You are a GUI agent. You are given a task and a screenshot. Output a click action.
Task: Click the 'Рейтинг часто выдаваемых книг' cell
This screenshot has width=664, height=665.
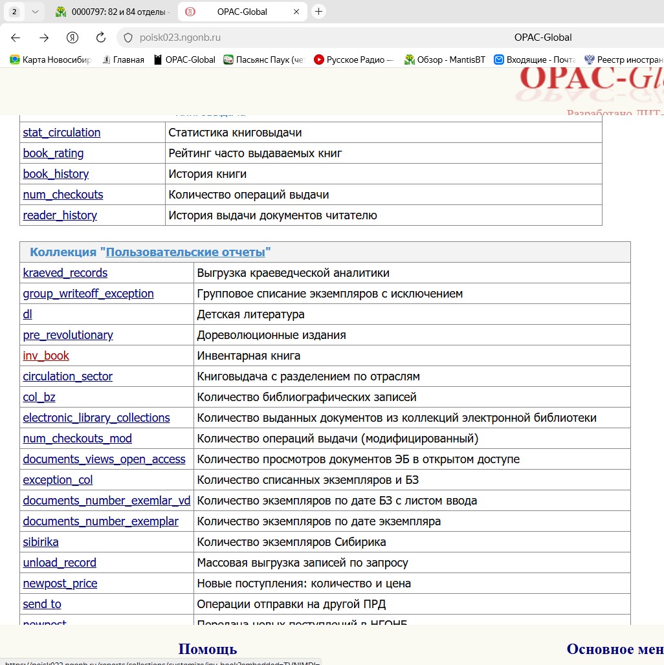tap(384, 153)
